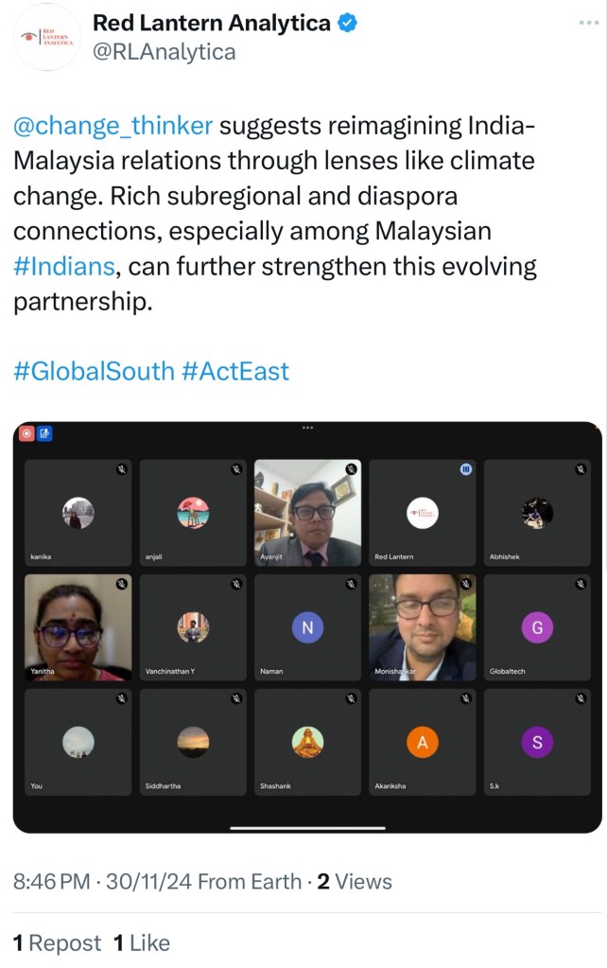
Task: Click the muted mic icon on Abhishek's tile
Action: pos(581,469)
